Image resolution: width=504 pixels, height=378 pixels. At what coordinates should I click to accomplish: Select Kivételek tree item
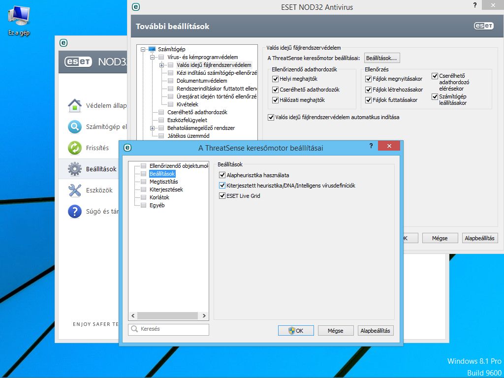tap(188, 104)
